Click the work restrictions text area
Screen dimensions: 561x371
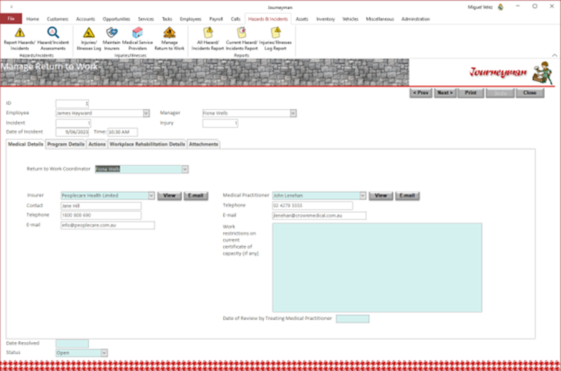pos(377,267)
